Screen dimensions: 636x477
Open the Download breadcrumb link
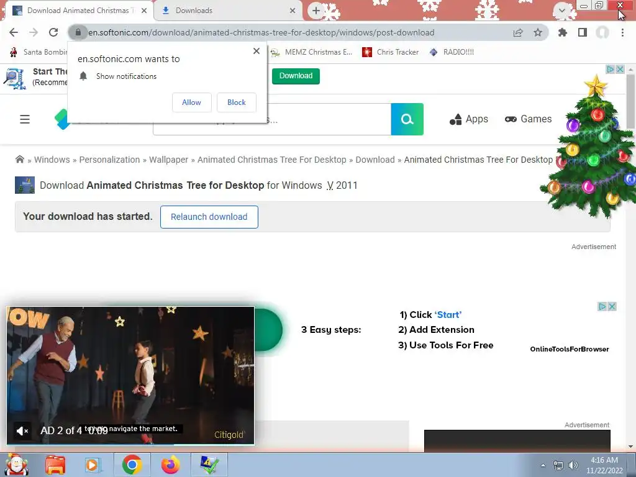(x=375, y=160)
